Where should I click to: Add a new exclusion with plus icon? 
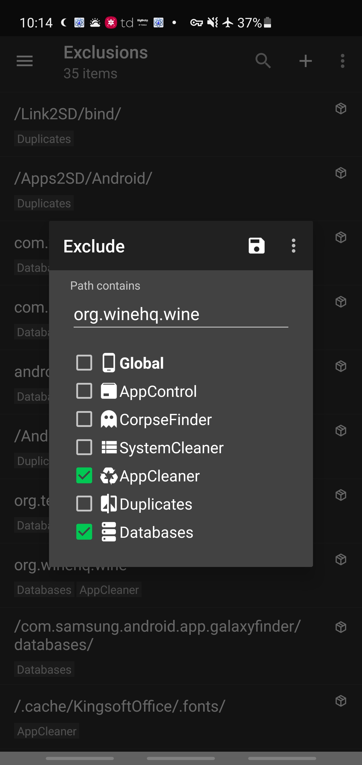point(305,61)
